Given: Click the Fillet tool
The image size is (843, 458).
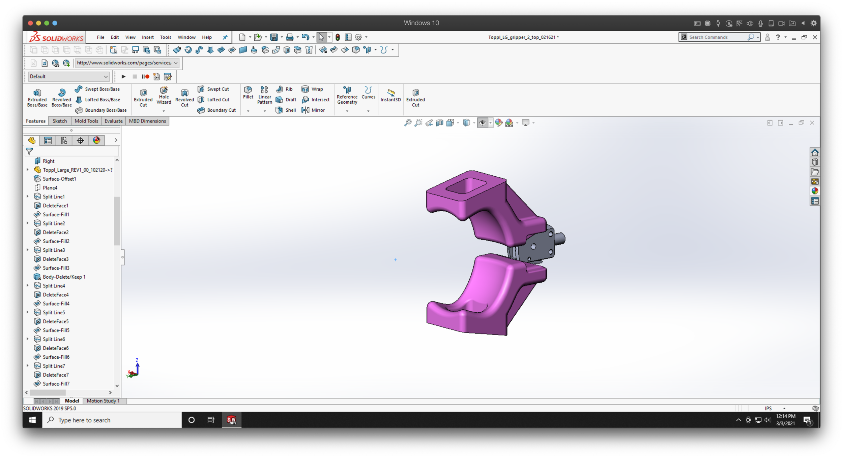Looking at the screenshot, I should [248, 93].
